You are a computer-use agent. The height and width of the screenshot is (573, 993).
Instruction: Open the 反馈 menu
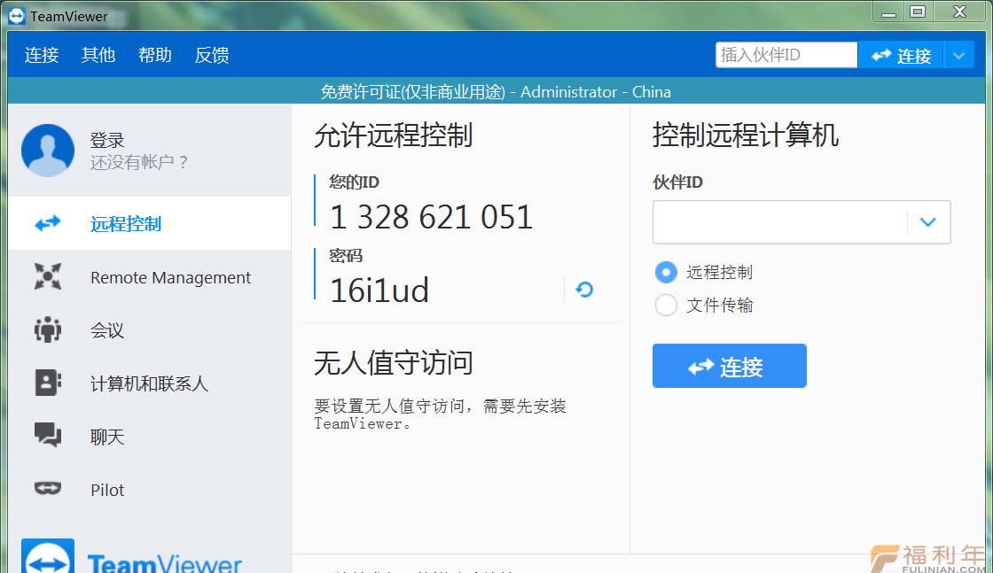pyautogui.click(x=212, y=56)
